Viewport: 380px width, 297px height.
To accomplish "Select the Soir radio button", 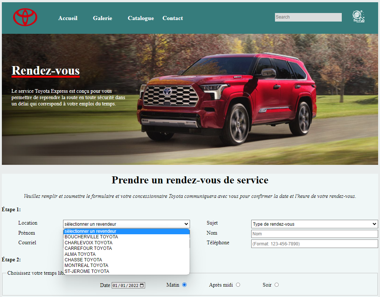I will tap(276, 284).
